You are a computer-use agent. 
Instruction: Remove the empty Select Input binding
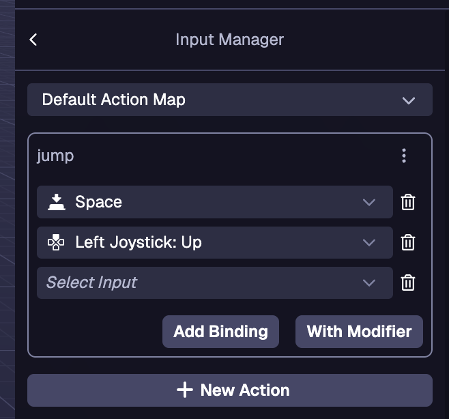coord(408,283)
